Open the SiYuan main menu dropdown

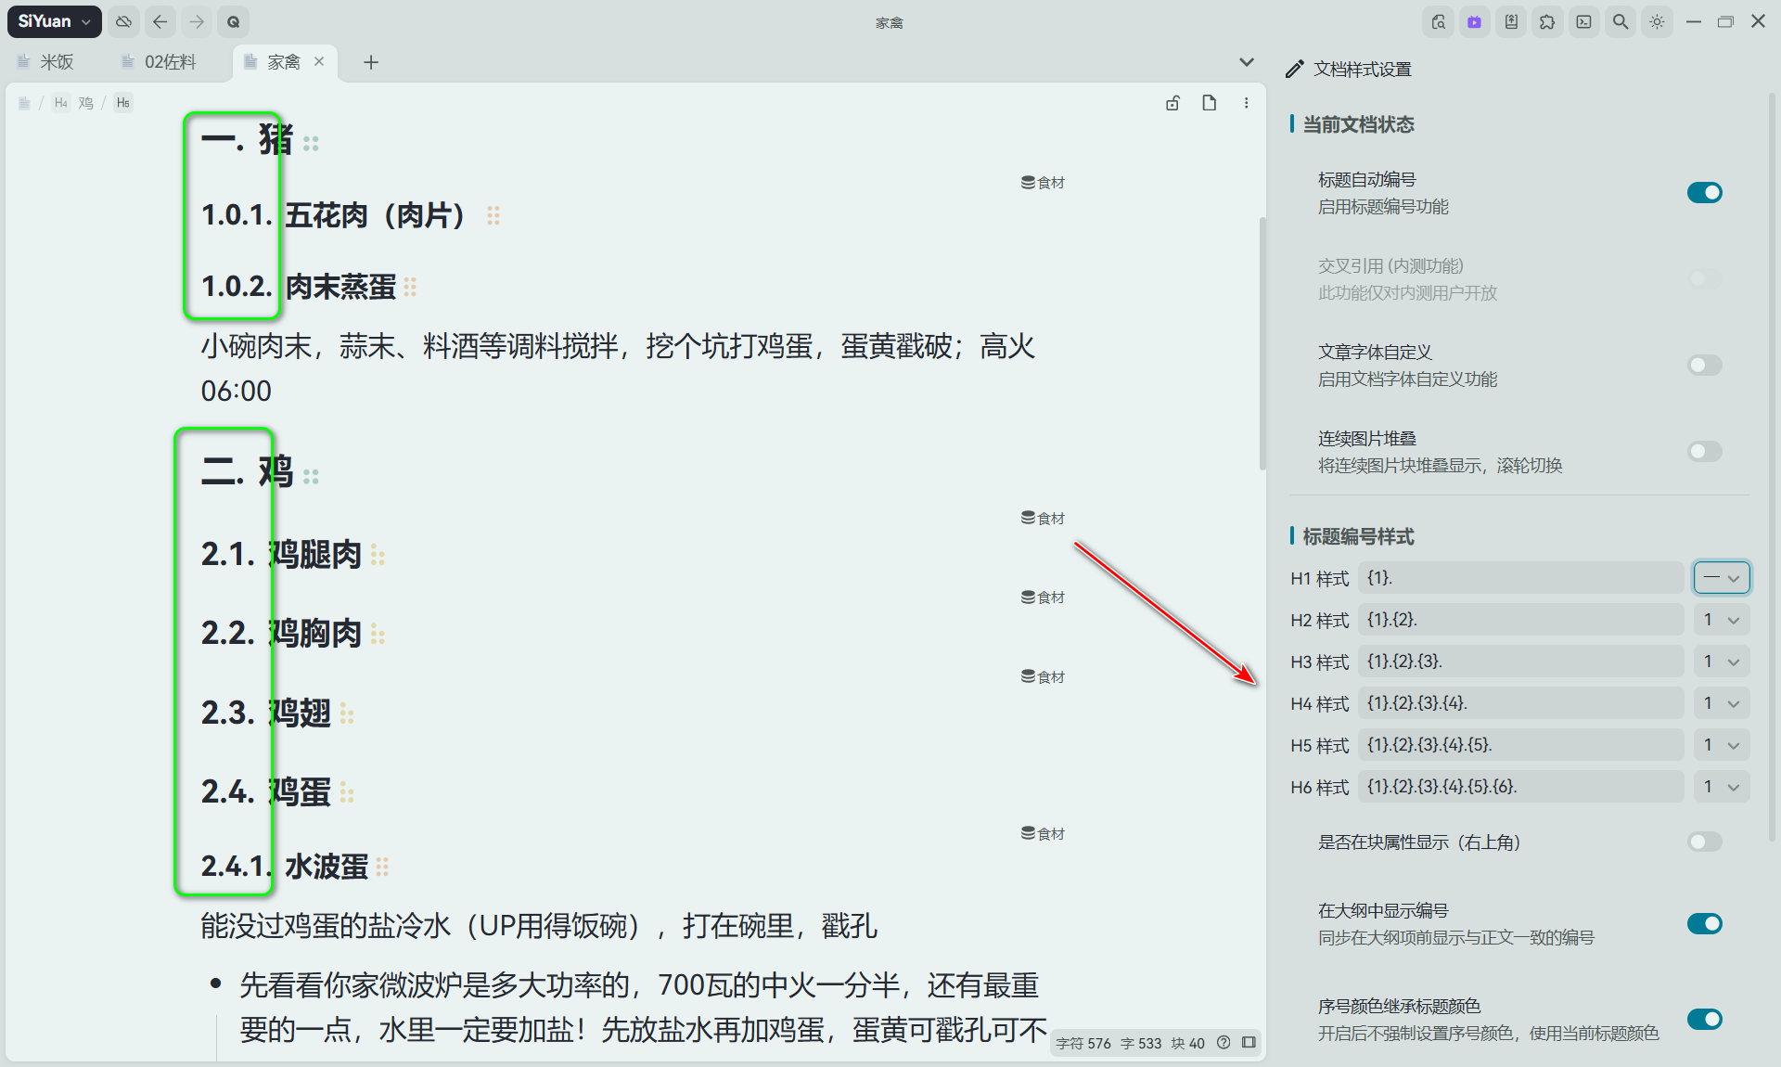tap(54, 21)
